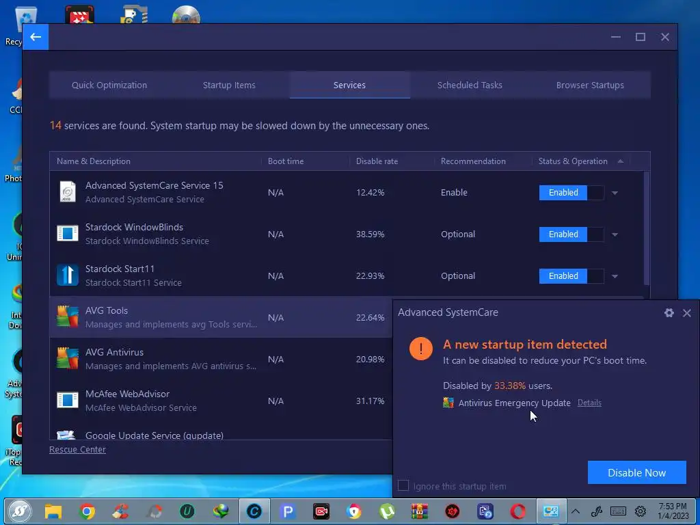Click the AVG icon beside Antivirus Emergency Update
The image size is (700, 525).
point(448,403)
